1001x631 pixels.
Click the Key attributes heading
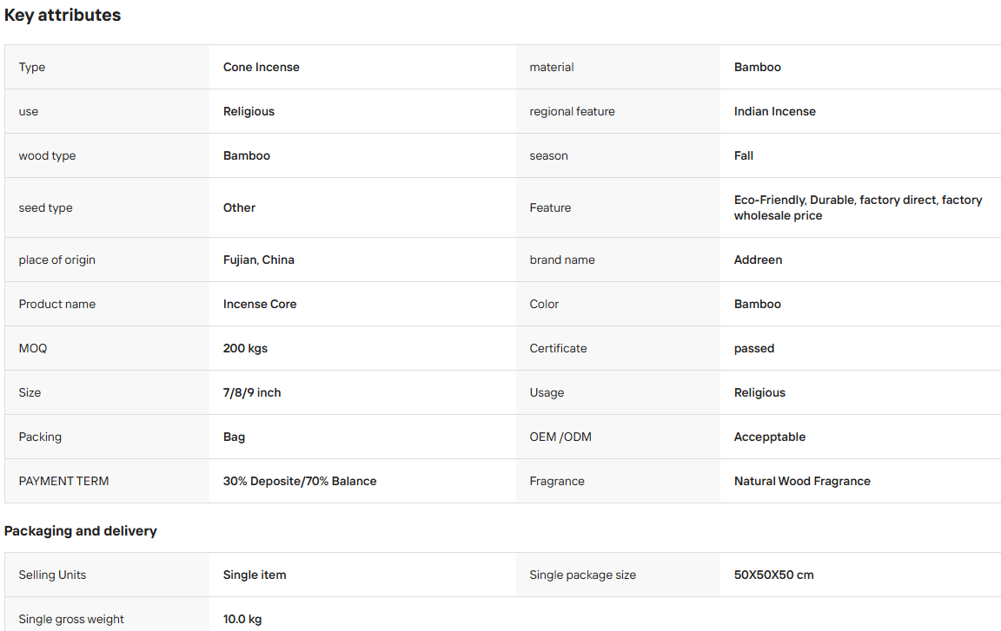coord(63,16)
